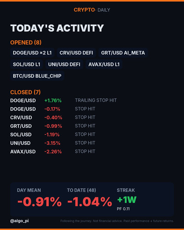Click the SOL/USD L1 chip
This screenshot has height=230, width=184.
pyautogui.click(x=27, y=64)
